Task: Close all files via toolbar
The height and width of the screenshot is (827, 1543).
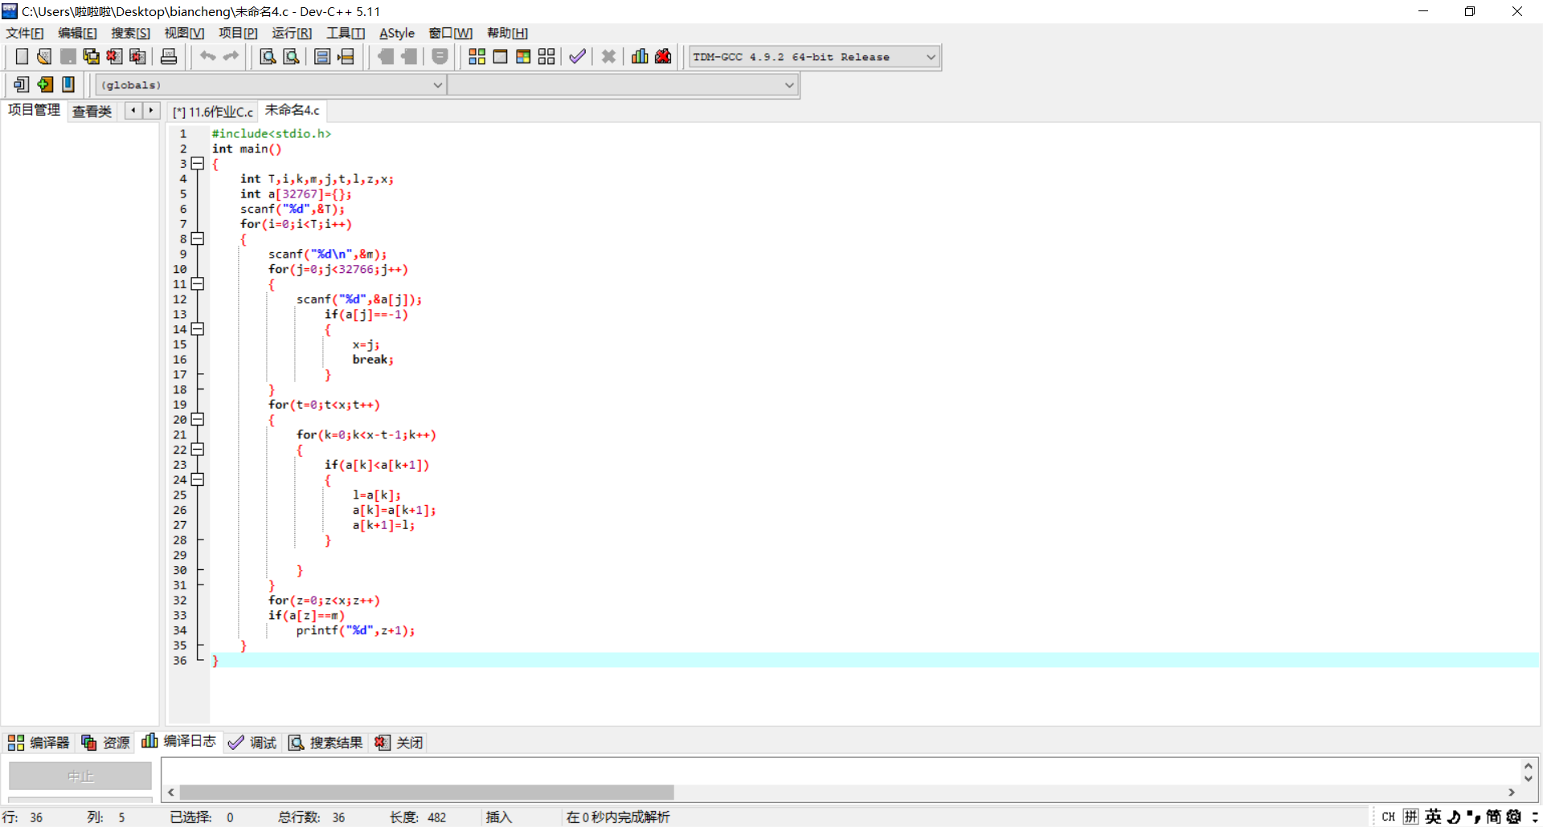Action: click(x=138, y=56)
